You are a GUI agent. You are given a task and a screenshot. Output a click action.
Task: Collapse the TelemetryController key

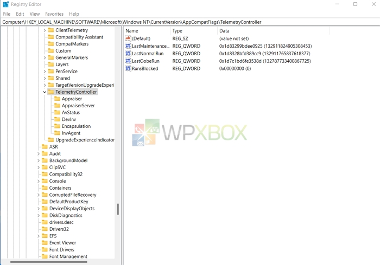45,92
